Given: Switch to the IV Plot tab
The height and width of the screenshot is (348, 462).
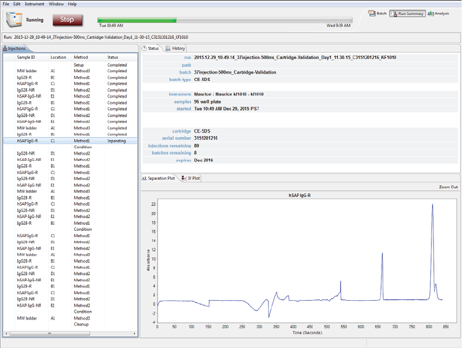Looking at the screenshot, I should click(191, 178).
